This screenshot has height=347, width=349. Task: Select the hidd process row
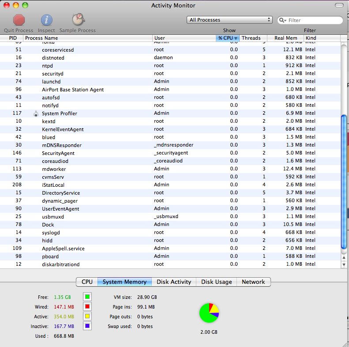point(170,240)
